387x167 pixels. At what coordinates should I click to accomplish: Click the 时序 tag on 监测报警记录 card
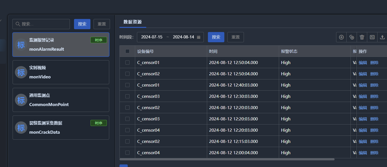pos(99,40)
